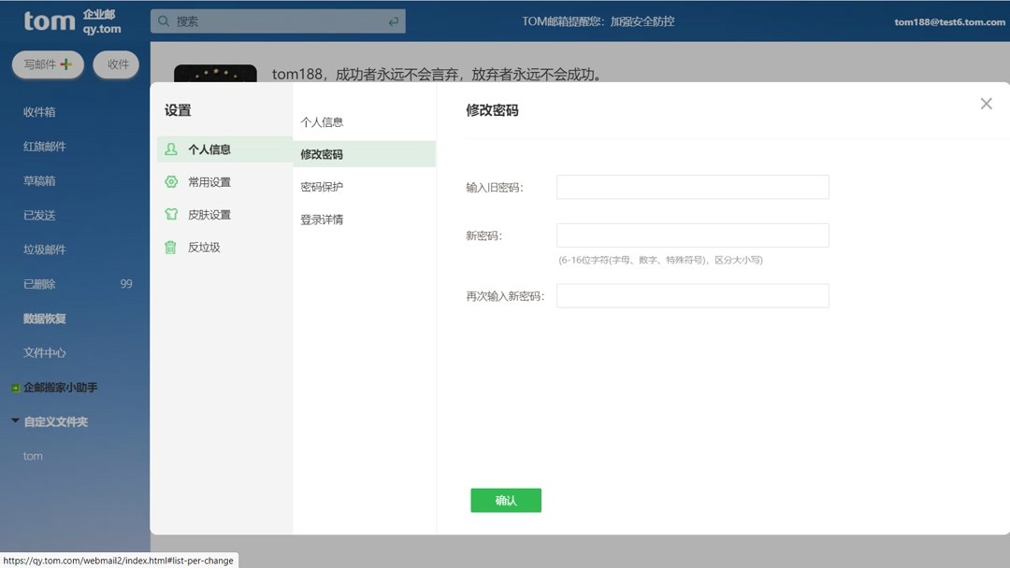
Task: Click the 输入旧密码 old password field
Action: [x=691, y=187]
